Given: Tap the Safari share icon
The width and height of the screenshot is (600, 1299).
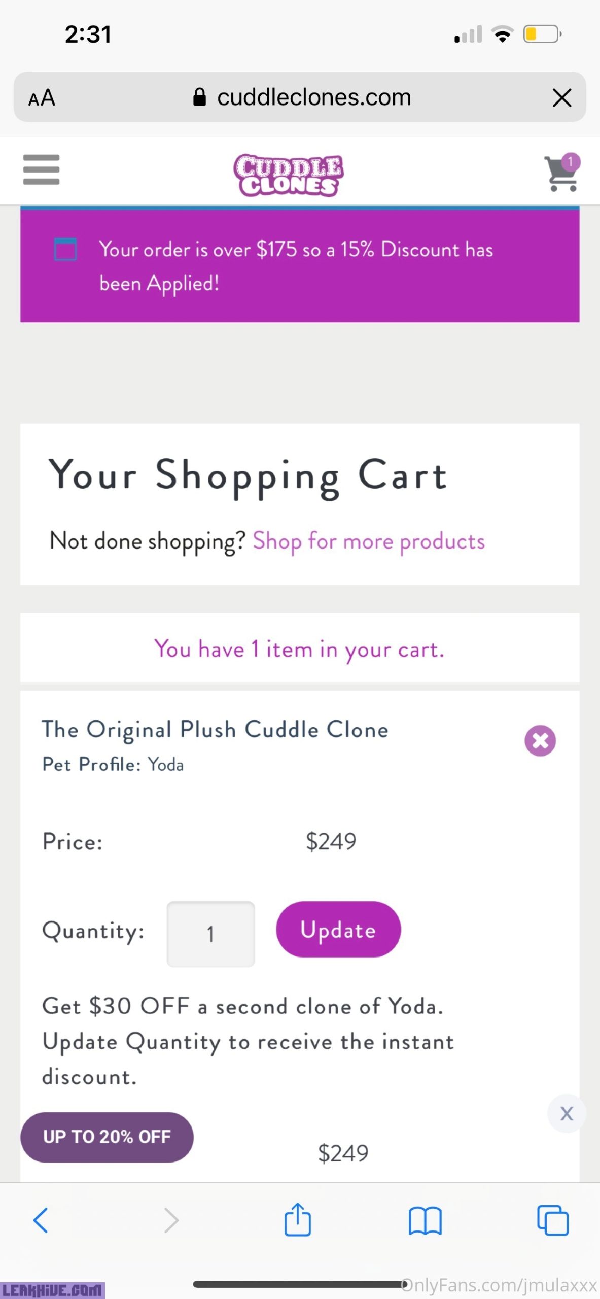Looking at the screenshot, I should point(297,1219).
